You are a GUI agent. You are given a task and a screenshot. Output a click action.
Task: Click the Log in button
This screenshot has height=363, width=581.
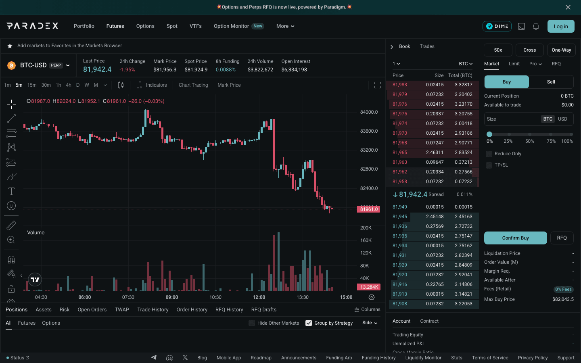coord(561,26)
